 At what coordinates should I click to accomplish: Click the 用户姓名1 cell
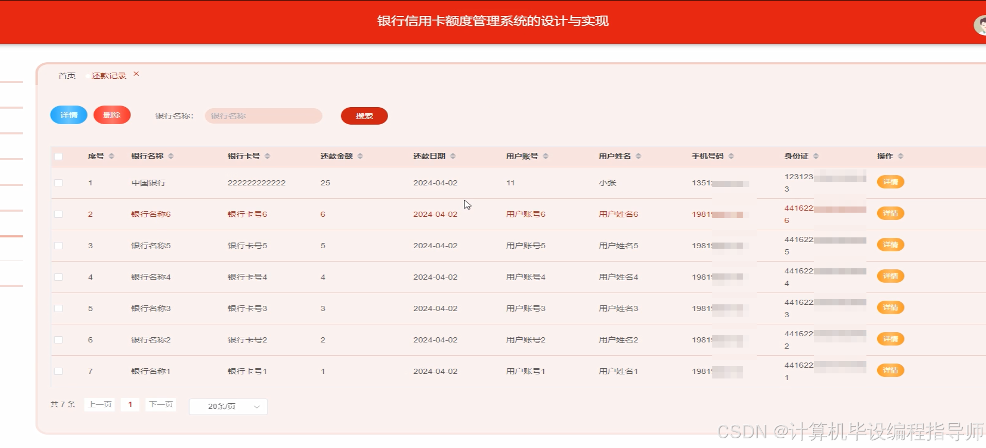(619, 371)
